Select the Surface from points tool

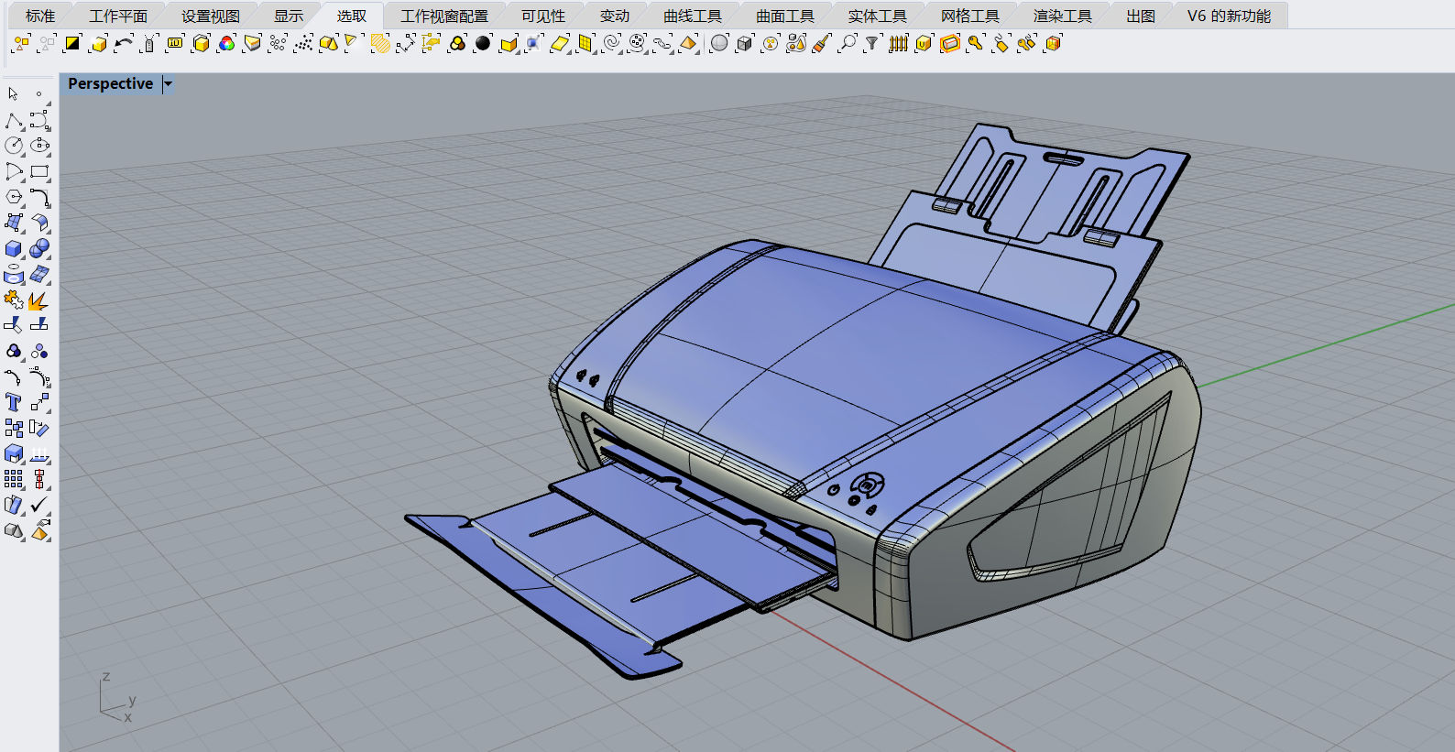point(14,223)
